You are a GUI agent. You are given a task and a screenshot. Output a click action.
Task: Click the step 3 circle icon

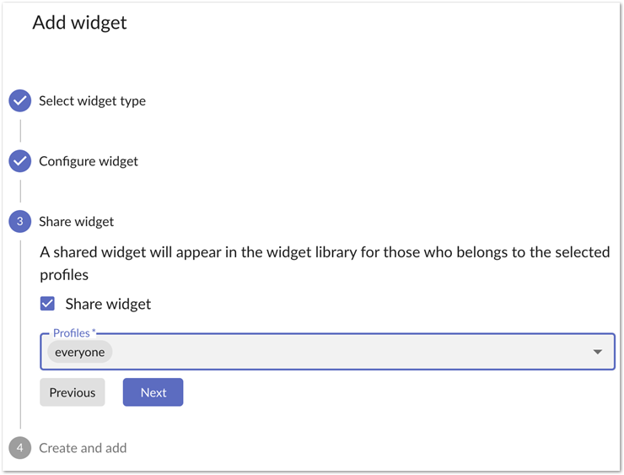tap(20, 221)
